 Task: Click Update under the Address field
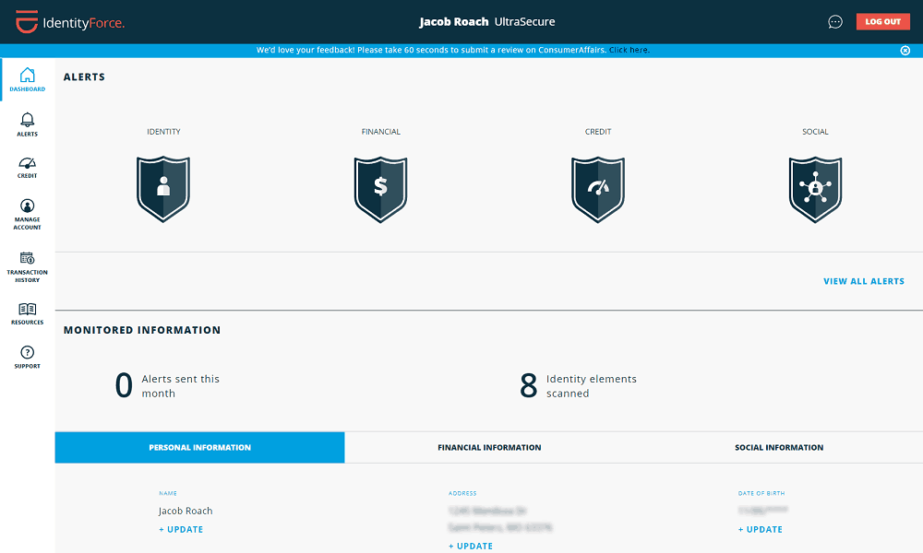pyautogui.click(x=471, y=546)
